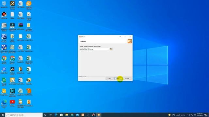Close the Setup window
The height and width of the screenshot is (117, 209).
pos(130,37)
